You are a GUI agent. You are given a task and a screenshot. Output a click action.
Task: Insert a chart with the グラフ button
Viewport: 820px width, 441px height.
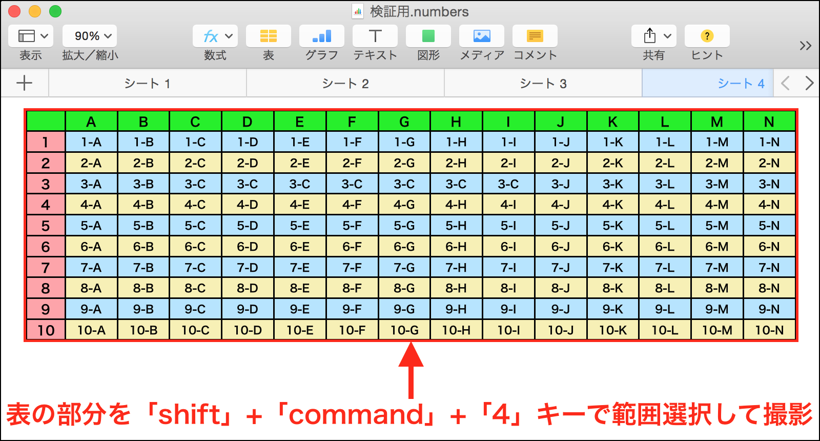tap(322, 36)
